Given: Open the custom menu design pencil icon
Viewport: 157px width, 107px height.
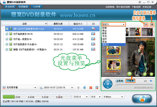Looking at the screenshot, I should (x=152, y=24).
